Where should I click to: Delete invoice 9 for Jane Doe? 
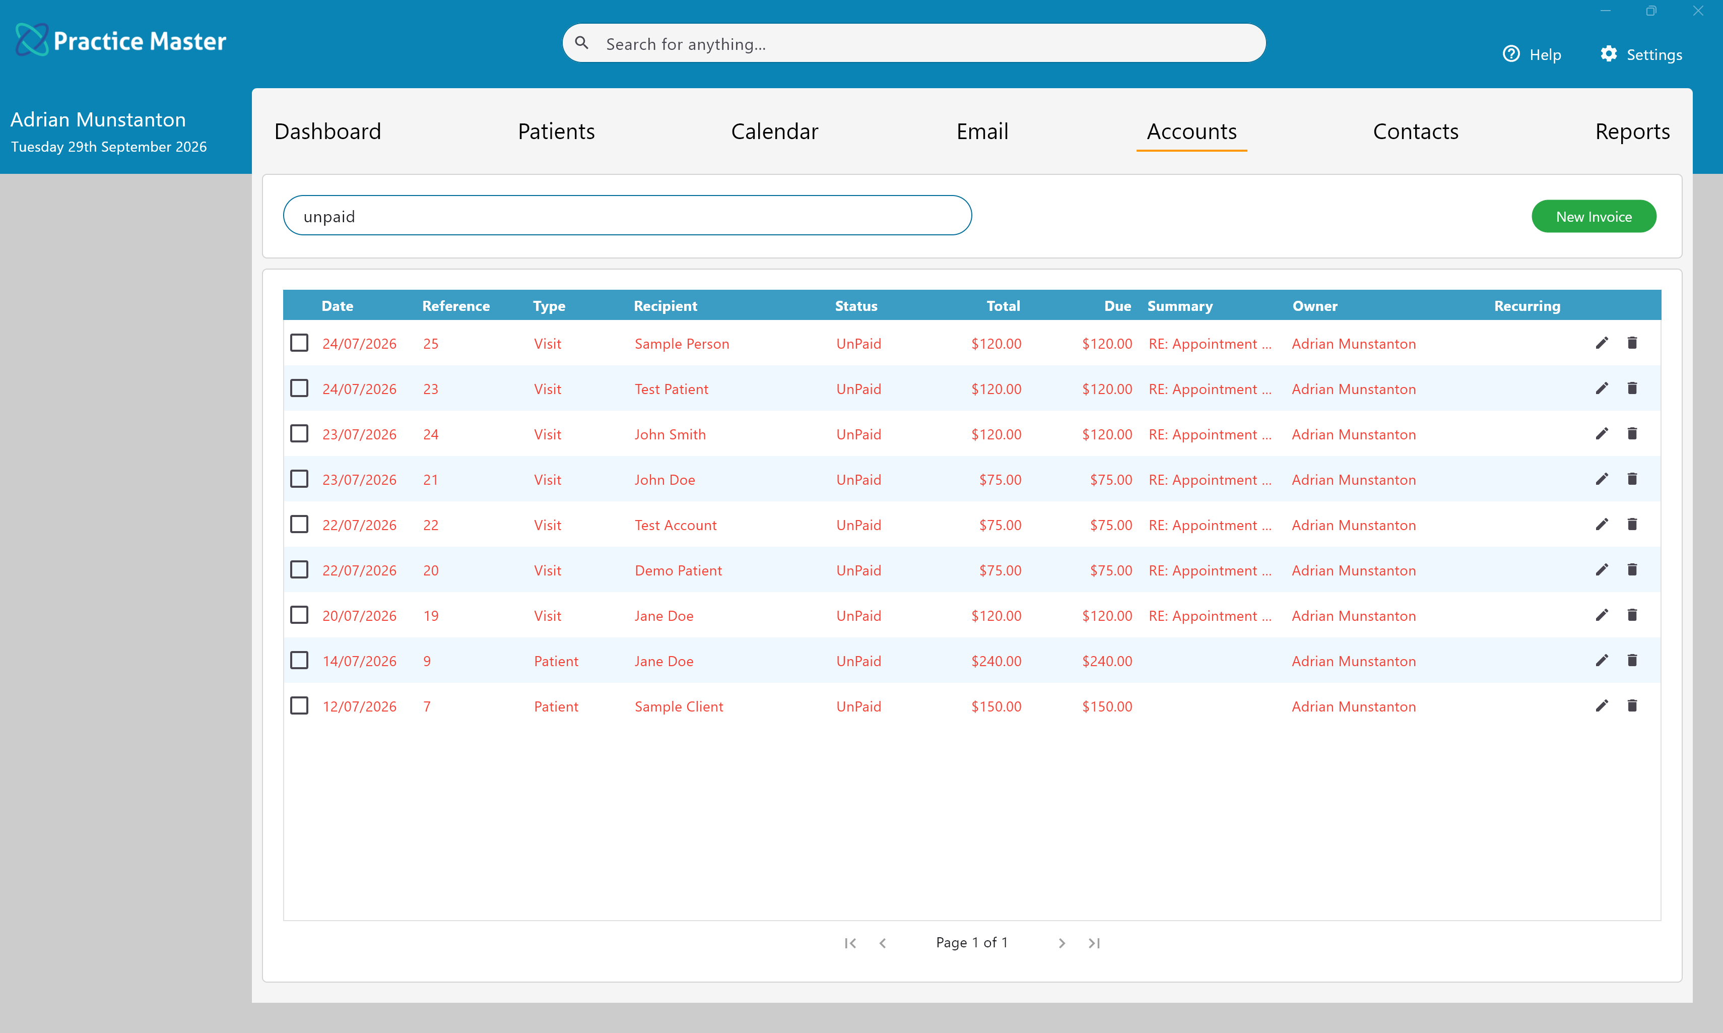pyautogui.click(x=1632, y=660)
